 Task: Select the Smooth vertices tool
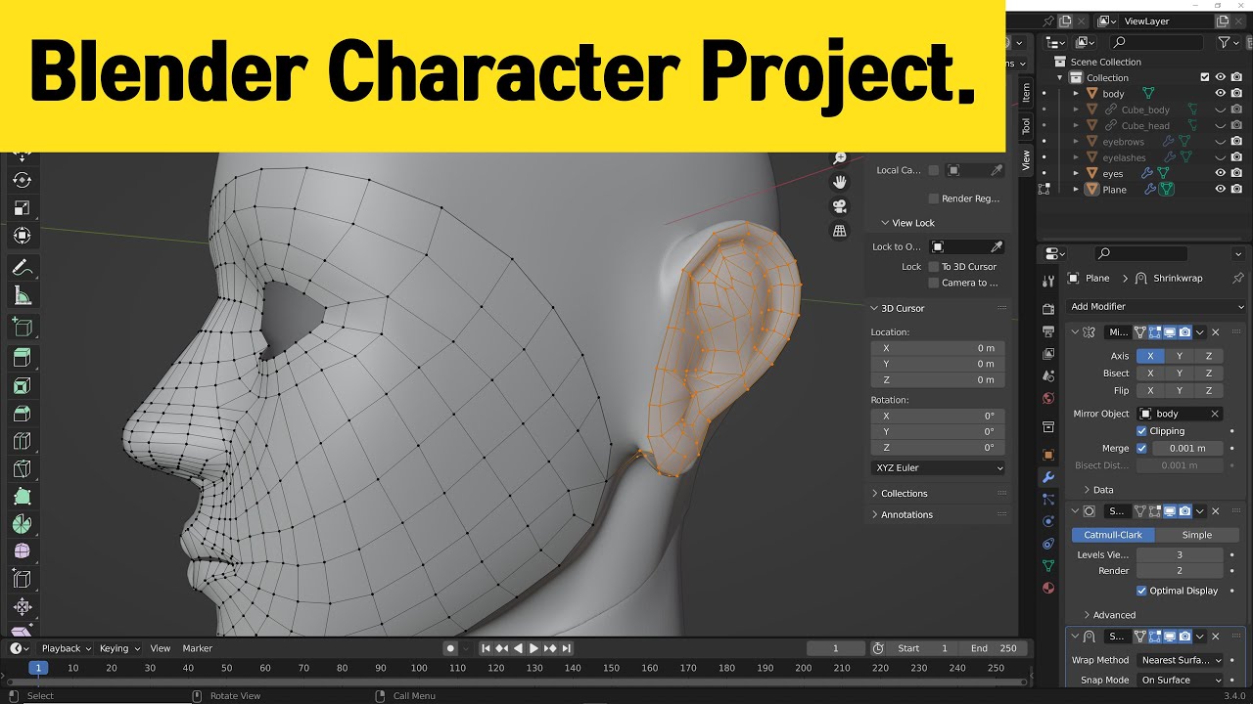click(x=22, y=551)
